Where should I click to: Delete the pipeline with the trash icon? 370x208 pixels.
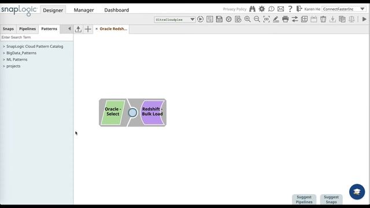pos(323,19)
